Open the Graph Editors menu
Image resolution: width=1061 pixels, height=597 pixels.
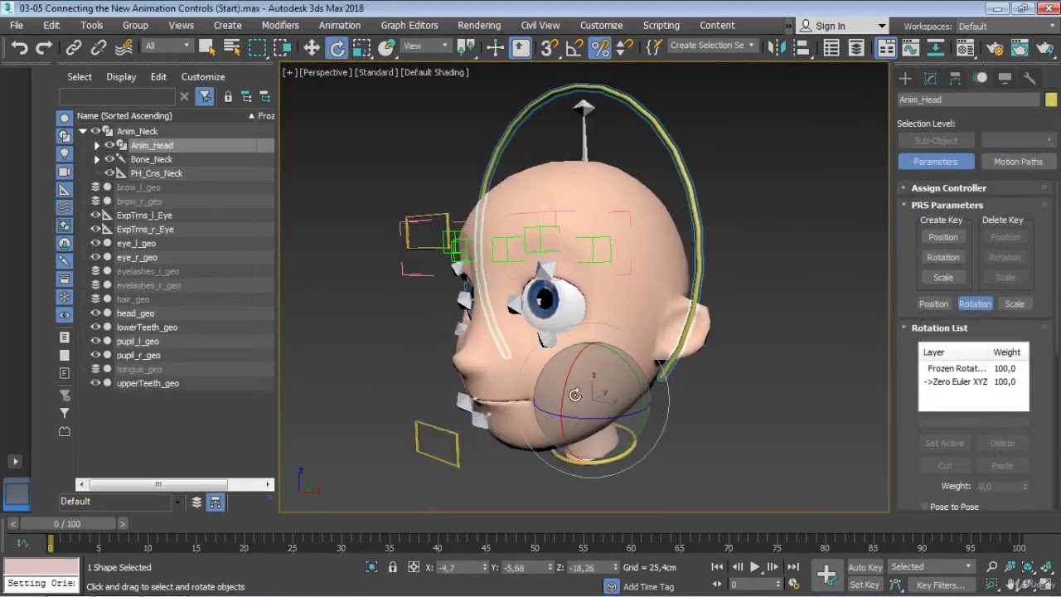click(409, 26)
